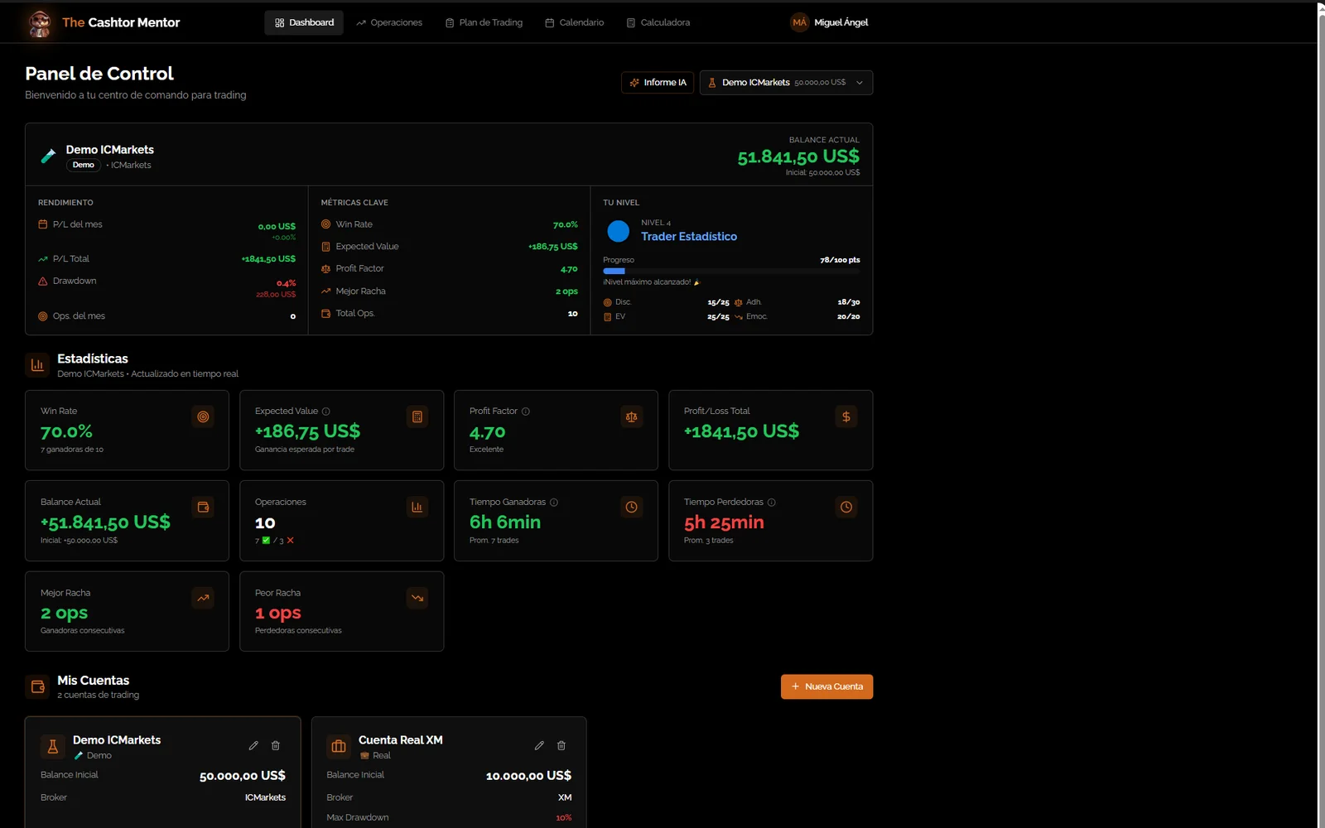
Task: Delete the Cuenta Real XM account
Action: 561,746
